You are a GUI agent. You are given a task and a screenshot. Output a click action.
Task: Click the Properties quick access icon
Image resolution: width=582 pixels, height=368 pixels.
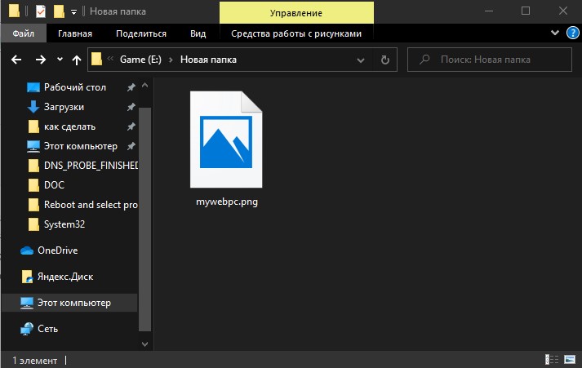tap(41, 11)
